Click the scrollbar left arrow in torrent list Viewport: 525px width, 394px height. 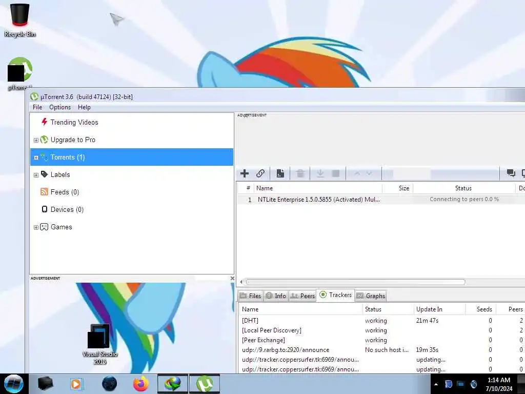[241, 282]
